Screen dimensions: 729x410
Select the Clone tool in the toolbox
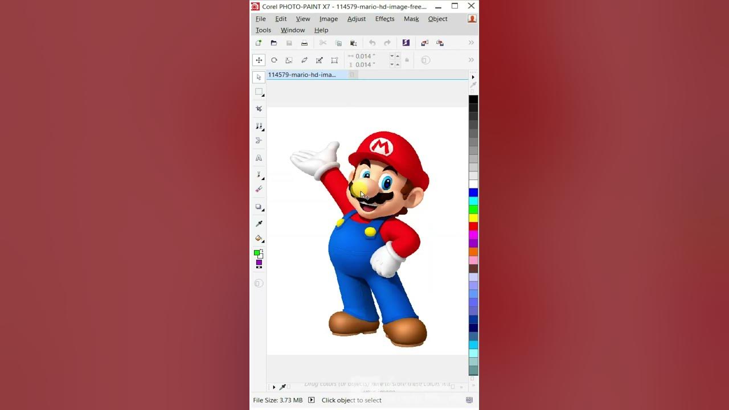[x=259, y=126]
